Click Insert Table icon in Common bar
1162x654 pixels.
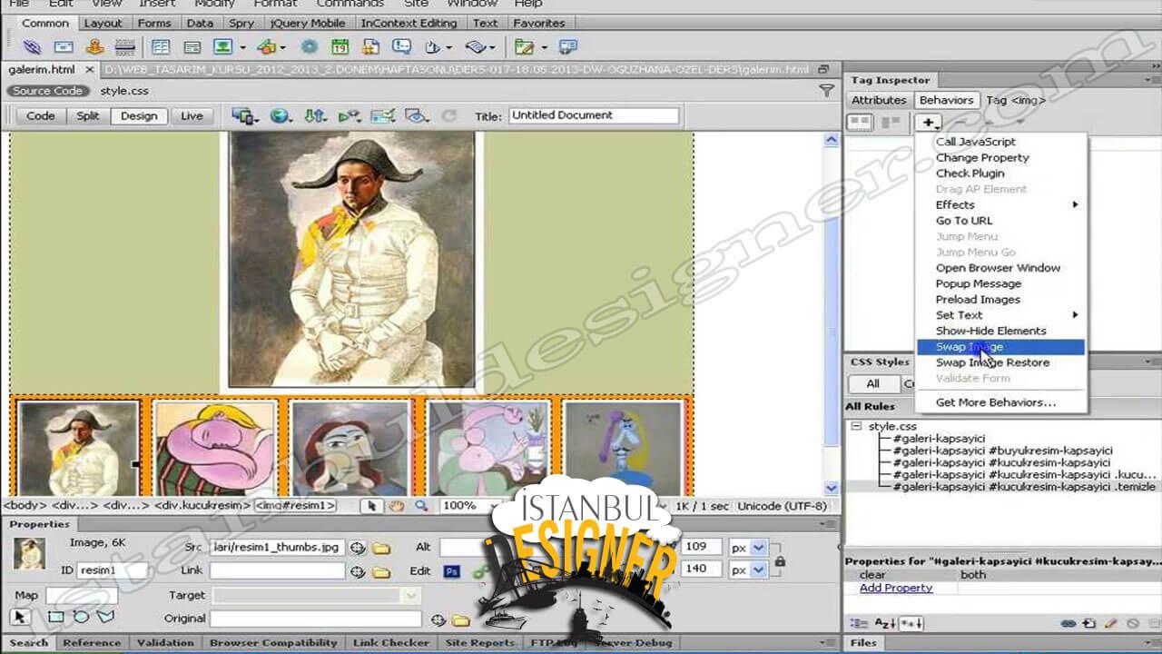[x=161, y=46]
